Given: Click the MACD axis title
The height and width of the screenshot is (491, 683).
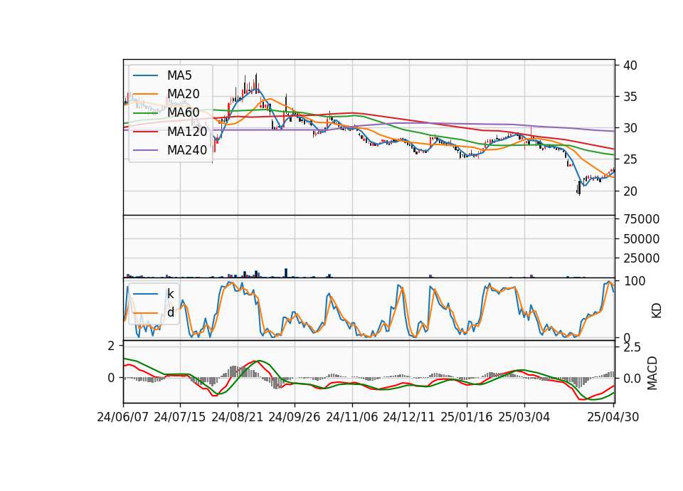Looking at the screenshot, I should pyautogui.click(x=652, y=373).
